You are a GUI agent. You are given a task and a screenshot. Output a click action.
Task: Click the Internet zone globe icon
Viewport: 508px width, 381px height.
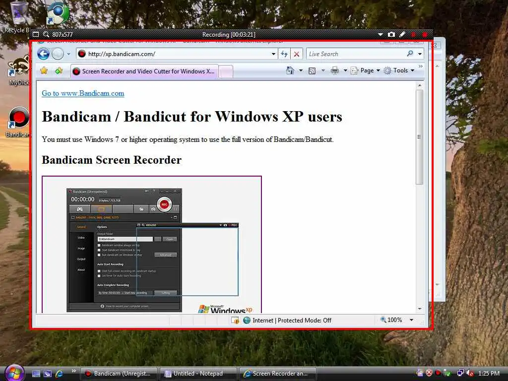coord(247,320)
